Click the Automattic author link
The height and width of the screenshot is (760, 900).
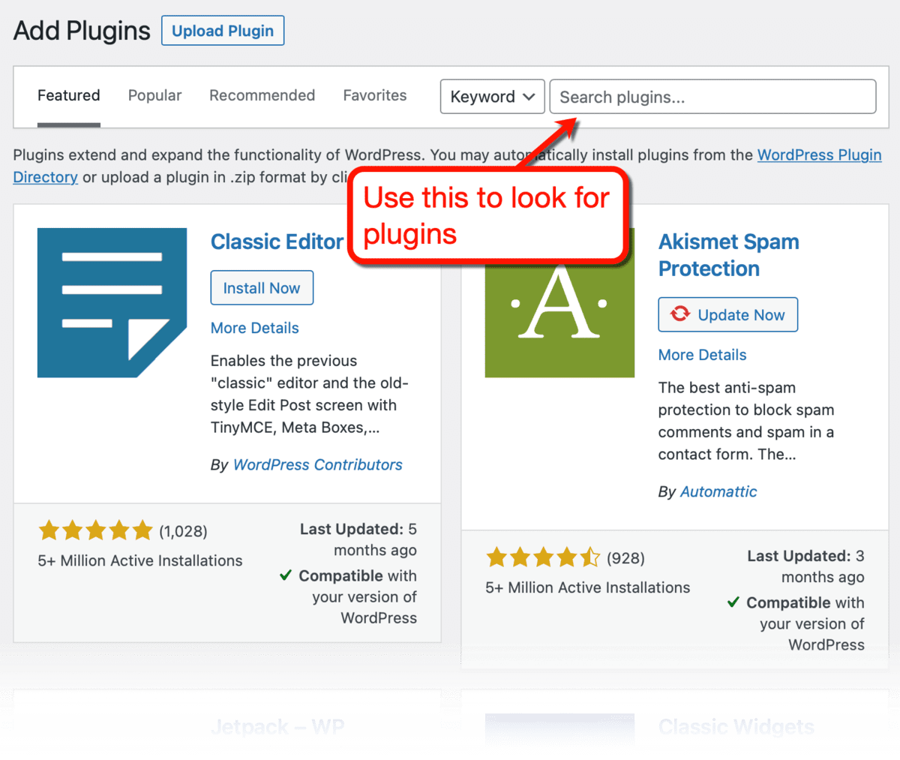(x=718, y=491)
